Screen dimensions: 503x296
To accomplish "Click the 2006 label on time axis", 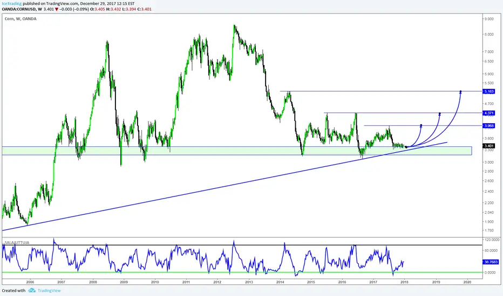I will point(30,282).
